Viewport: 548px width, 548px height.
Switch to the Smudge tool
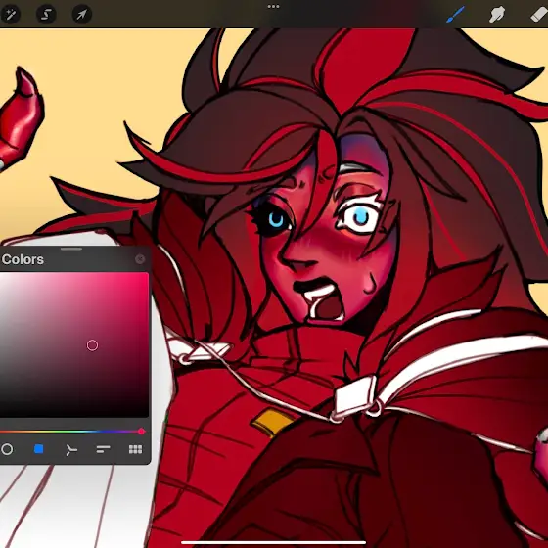coord(497,15)
